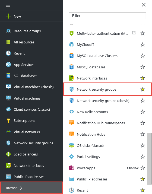The width and height of the screenshot is (152, 194).
Task: Open the hamburger menu icon
Action: click(x=8, y=5)
